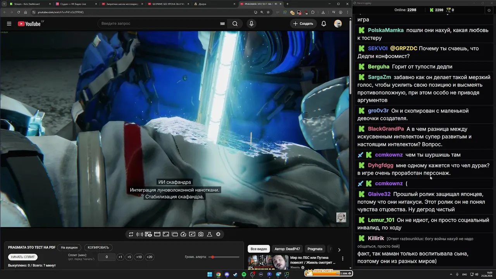The width and height of the screenshot is (496, 279).
Task: Open the browser downloads icon
Action: coord(323,12)
